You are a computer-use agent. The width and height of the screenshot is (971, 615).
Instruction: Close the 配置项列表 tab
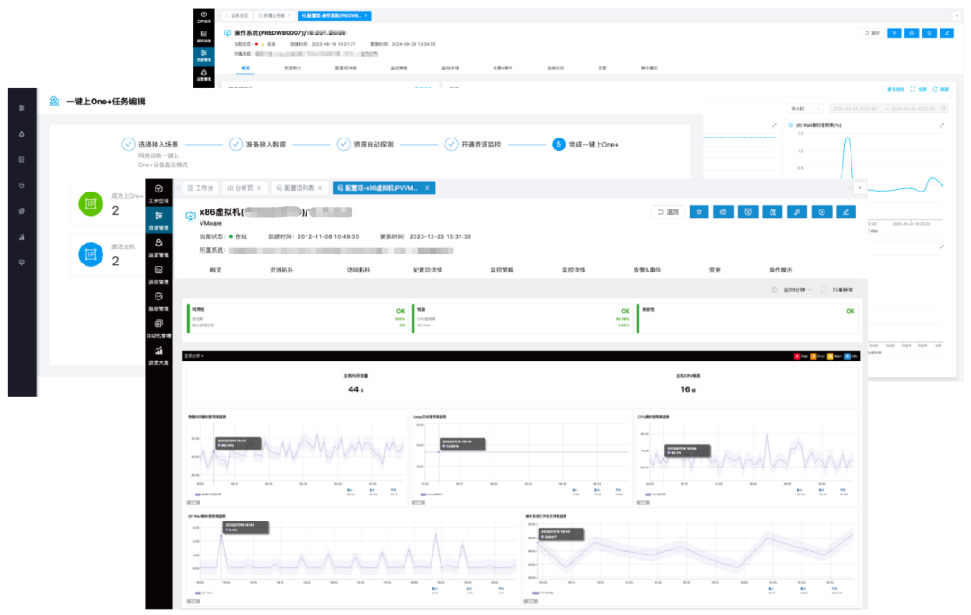[x=319, y=188]
